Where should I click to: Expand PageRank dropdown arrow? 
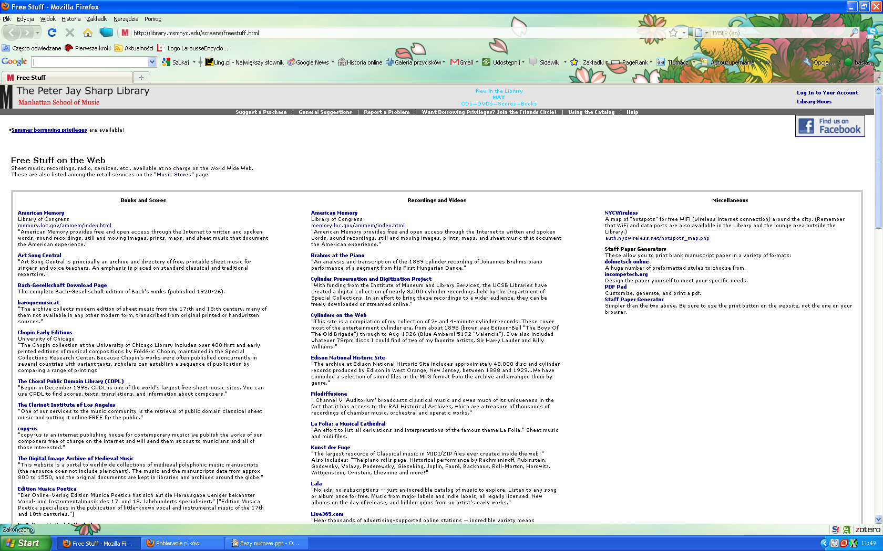[x=651, y=62]
